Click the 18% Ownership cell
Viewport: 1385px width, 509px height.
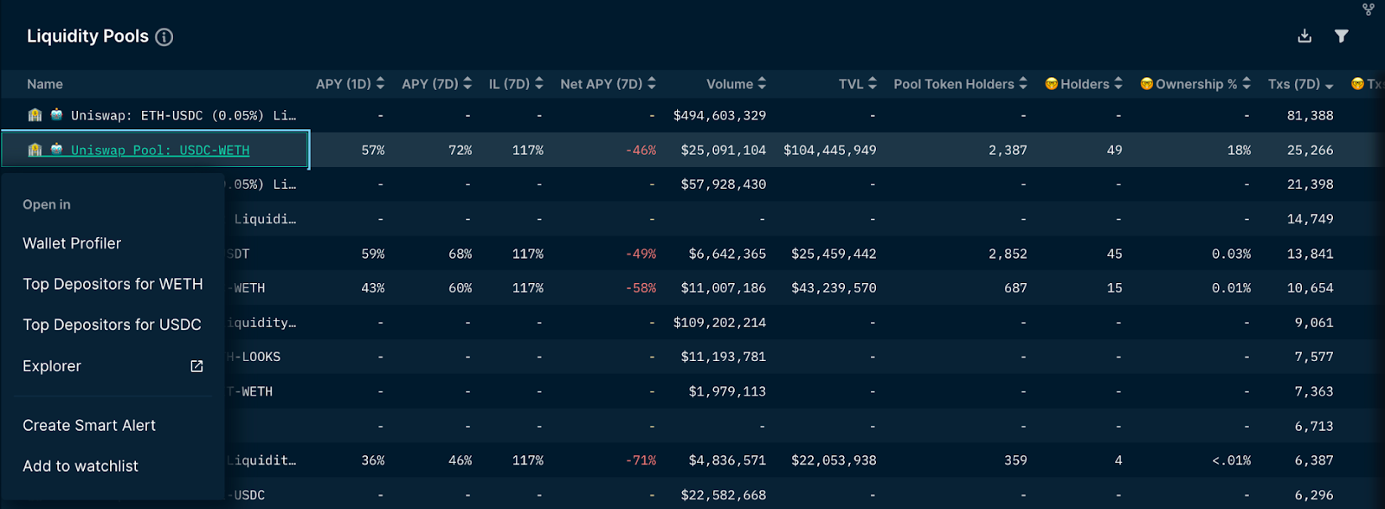click(x=1239, y=150)
